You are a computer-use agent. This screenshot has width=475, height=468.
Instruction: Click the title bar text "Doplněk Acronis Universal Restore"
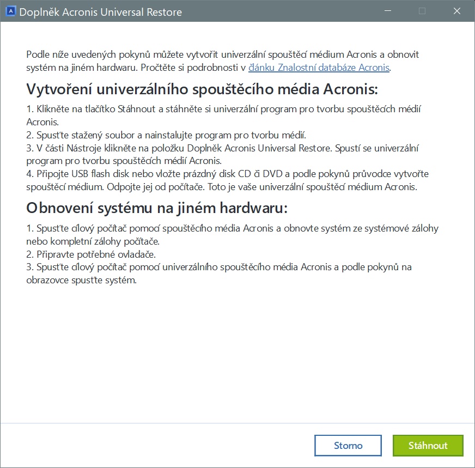(x=101, y=12)
